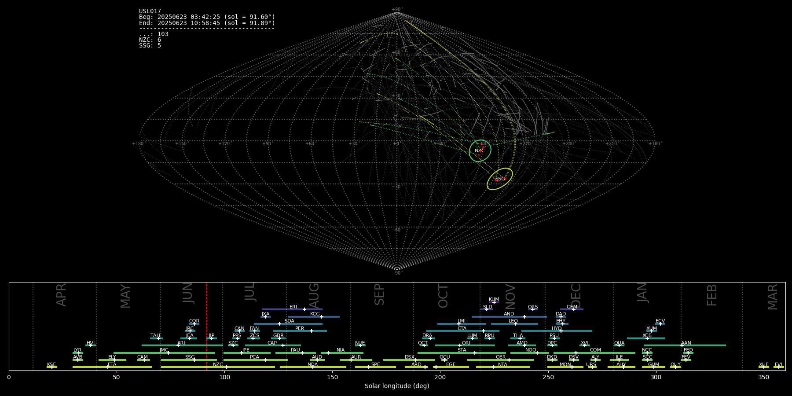Select the ETA shower bar in timeline
The width and height of the screenshot is (792, 396).
[x=112, y=367]
